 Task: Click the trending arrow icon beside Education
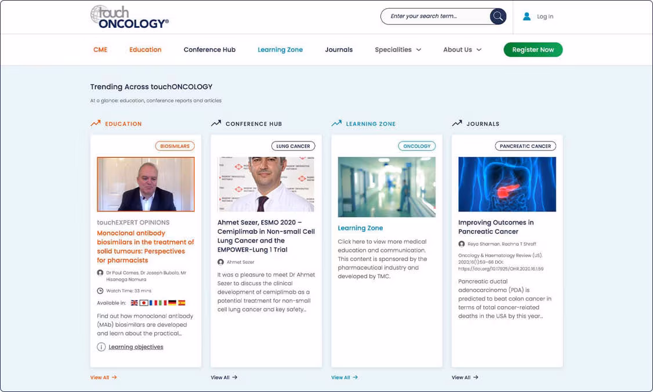click(96, 124)
